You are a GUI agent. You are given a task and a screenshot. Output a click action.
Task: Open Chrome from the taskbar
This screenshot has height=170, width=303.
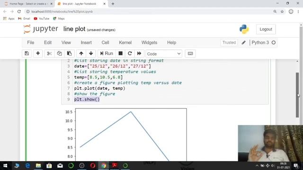tap(104, 166)
